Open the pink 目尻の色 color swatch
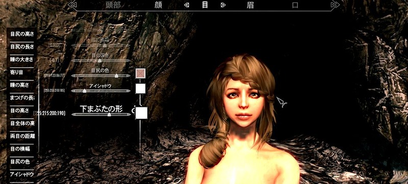The width and height of the screenshot is (408, 184). pos(141,73)
